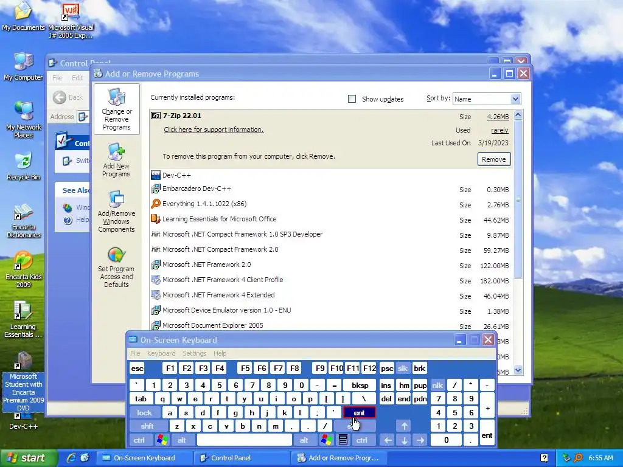This screenshot has width=623, height=467.
Task: Click the ent key beside apostrophe
Action: coord(359,413)
